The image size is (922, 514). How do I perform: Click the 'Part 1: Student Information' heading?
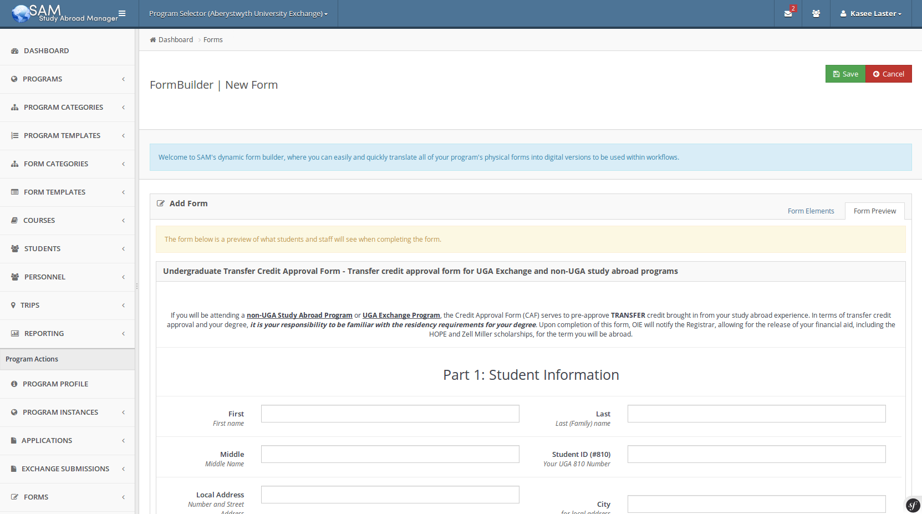click(531, 375)
